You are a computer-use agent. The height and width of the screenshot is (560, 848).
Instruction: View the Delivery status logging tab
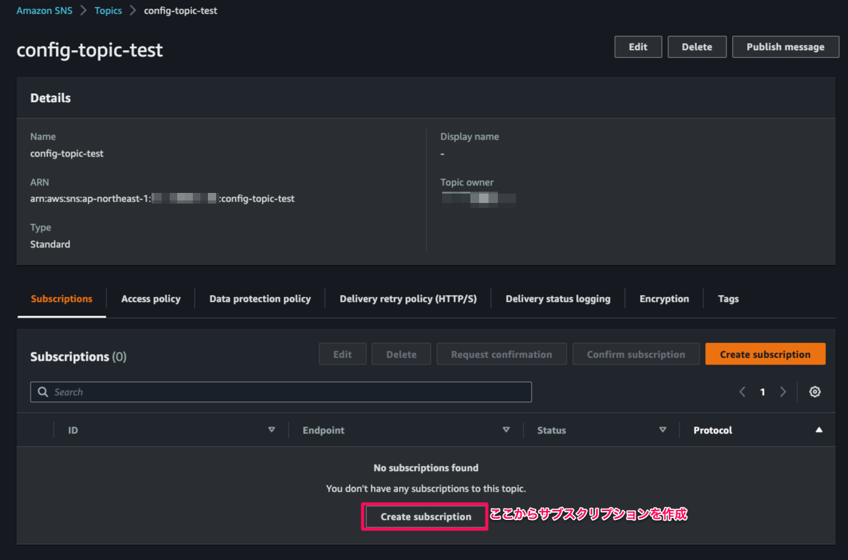[x=558, y=299]
